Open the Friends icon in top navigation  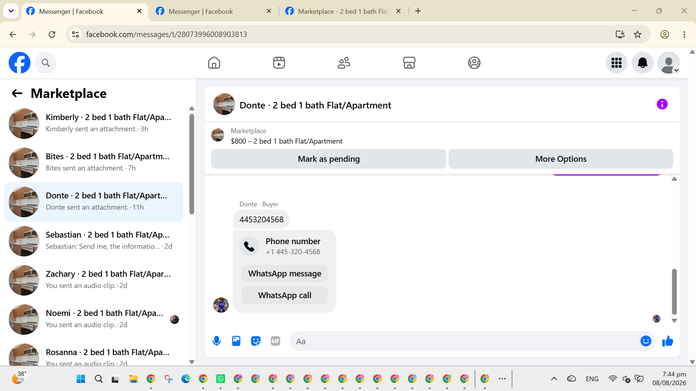click(344, 63)
